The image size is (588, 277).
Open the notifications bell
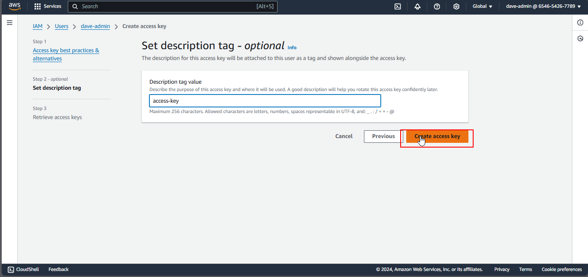(417, 6)
